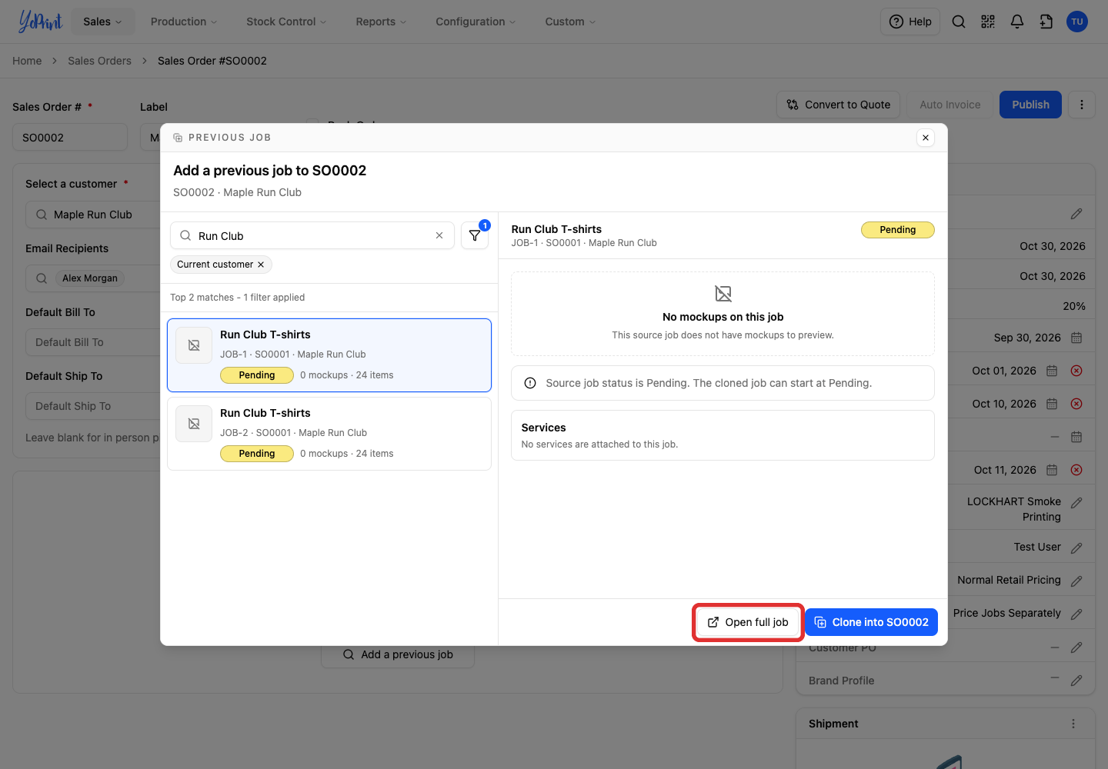
Task: Clear the Oct 11, 2026 date
Action: [1076, 470]
